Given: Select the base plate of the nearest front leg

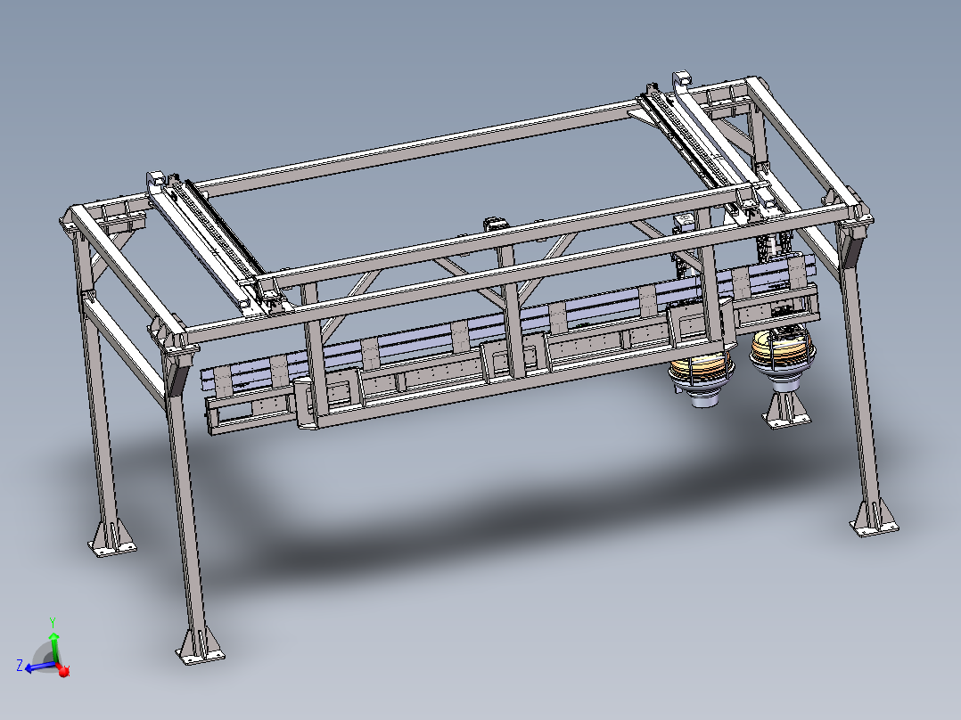Looking at the screenshot, I should pyautogui.click(x=201, y=655).
